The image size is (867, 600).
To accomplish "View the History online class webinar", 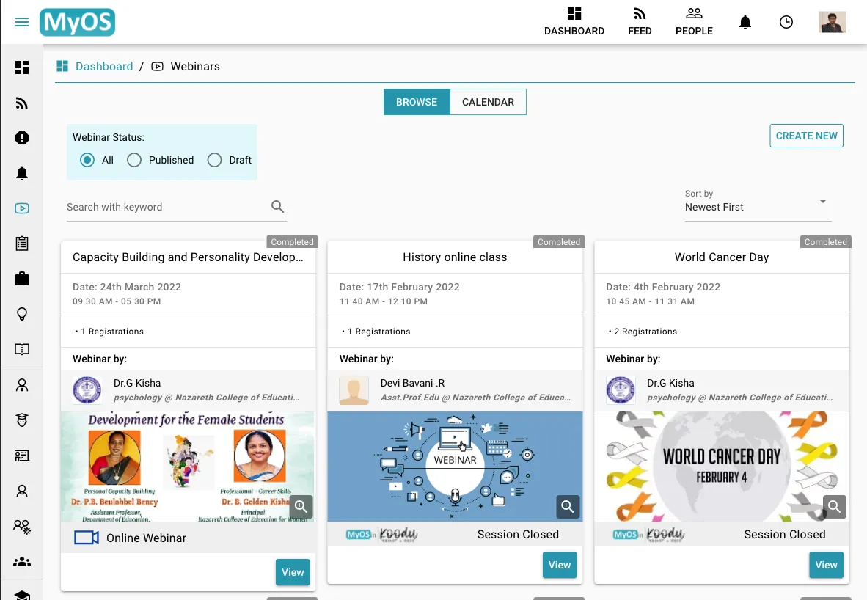I will (560, 566).
